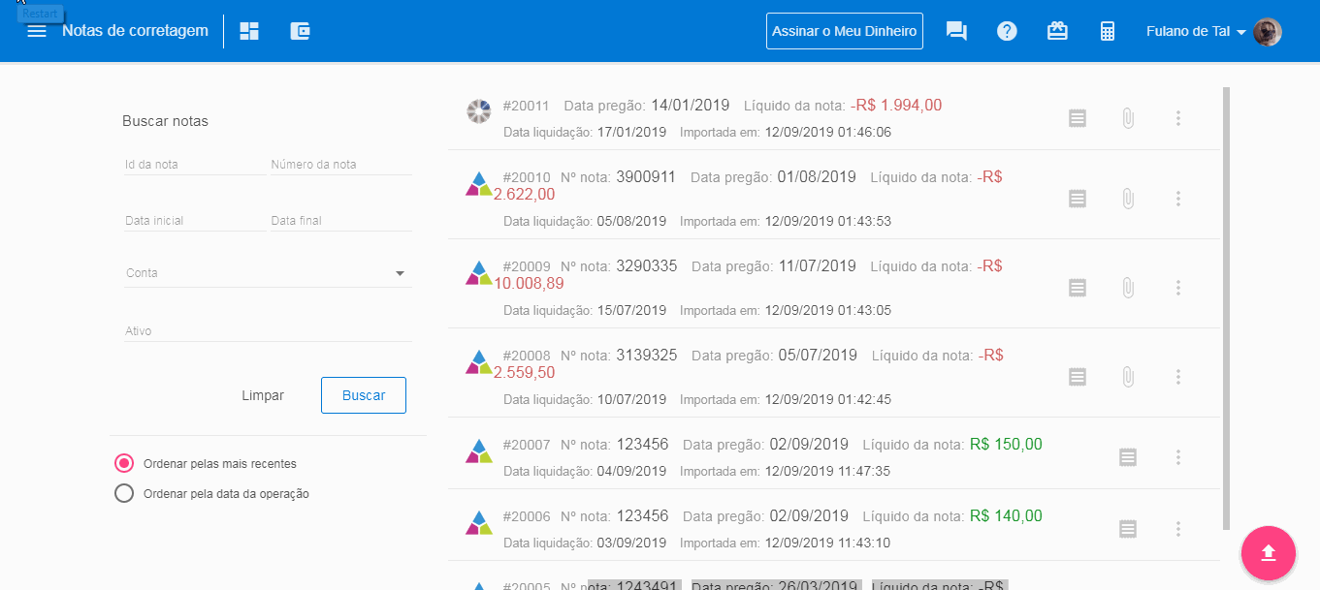Open the Fulano de Tal user menu

click(1212, 31)
